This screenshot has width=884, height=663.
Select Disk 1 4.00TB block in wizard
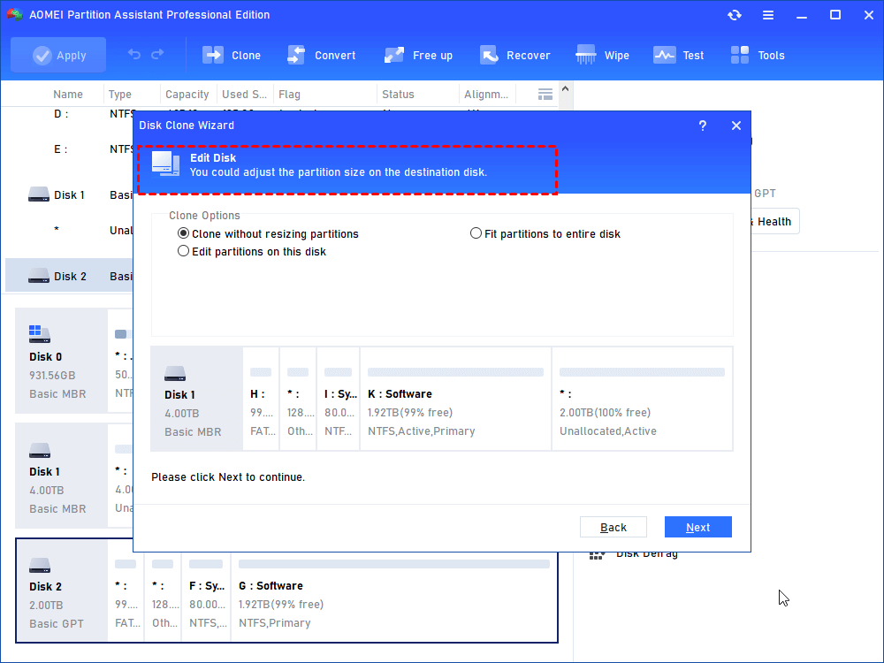197,399
